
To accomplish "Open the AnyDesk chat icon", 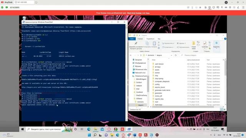I will (218, 7).
